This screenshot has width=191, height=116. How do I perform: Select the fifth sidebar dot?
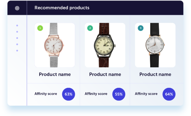(x=17, y=50)
